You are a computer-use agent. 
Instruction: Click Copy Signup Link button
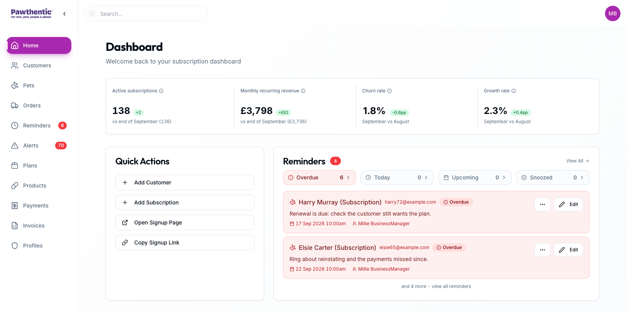pyautogui.click(x=185, y=243)
